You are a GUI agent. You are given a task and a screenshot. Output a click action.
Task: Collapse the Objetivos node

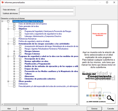(8, 29)
